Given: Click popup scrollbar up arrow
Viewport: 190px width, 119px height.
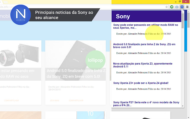Looking at the screenshot, I should [x=183, y=12].
